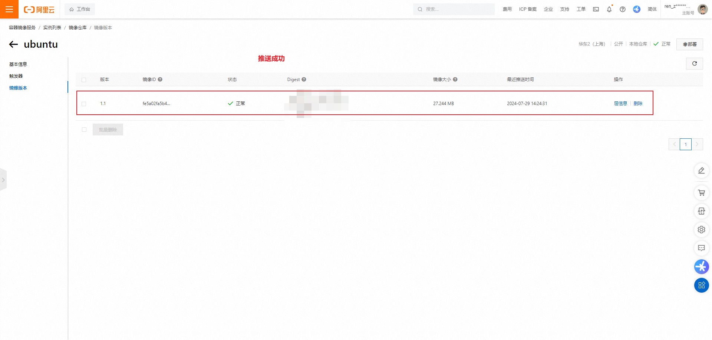Open the Cloud Shell terminal icon
The image size is (712, 340).
pos(596,9)
